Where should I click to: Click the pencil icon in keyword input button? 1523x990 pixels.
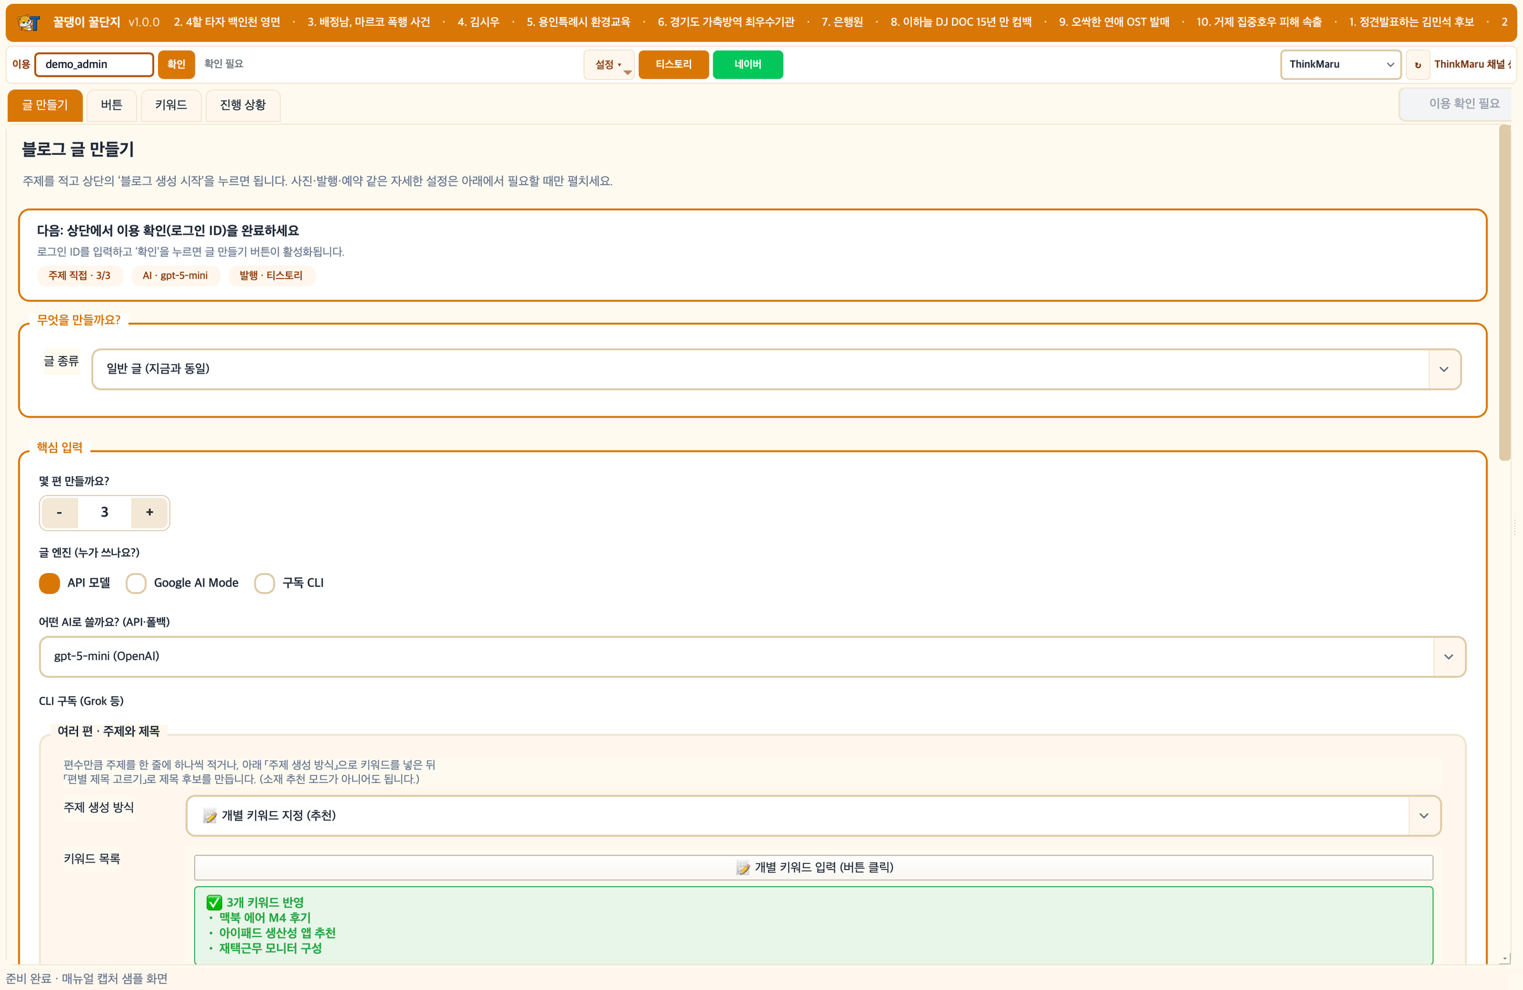pyautogui.click(x=743, y=868)
